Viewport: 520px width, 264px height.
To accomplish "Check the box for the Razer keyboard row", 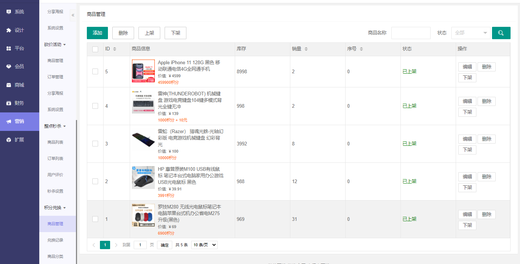I will click(95, 144).
